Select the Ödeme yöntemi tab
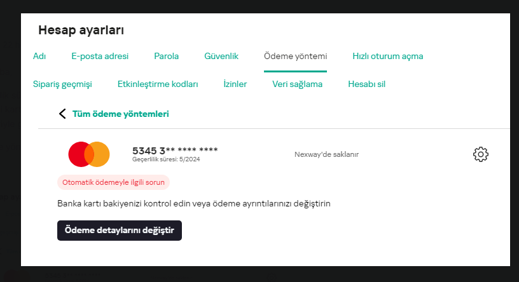 coord(295,56)
